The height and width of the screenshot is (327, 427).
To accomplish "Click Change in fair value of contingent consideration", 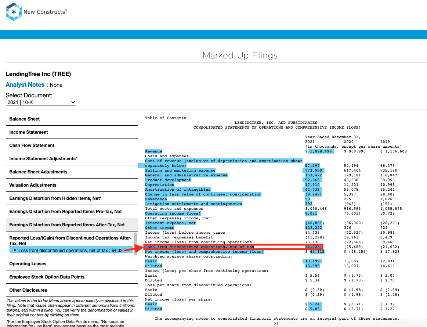I will point(203,194).
